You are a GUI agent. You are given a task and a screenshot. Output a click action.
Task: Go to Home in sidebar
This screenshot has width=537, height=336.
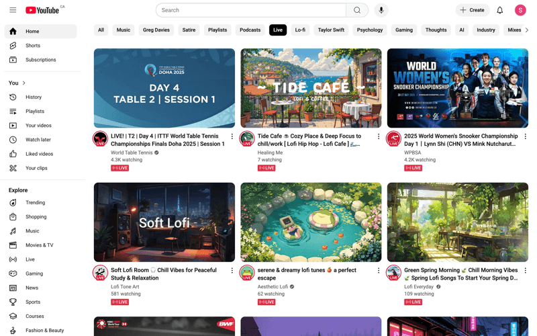pyautogui.click(x=41, y=31)
